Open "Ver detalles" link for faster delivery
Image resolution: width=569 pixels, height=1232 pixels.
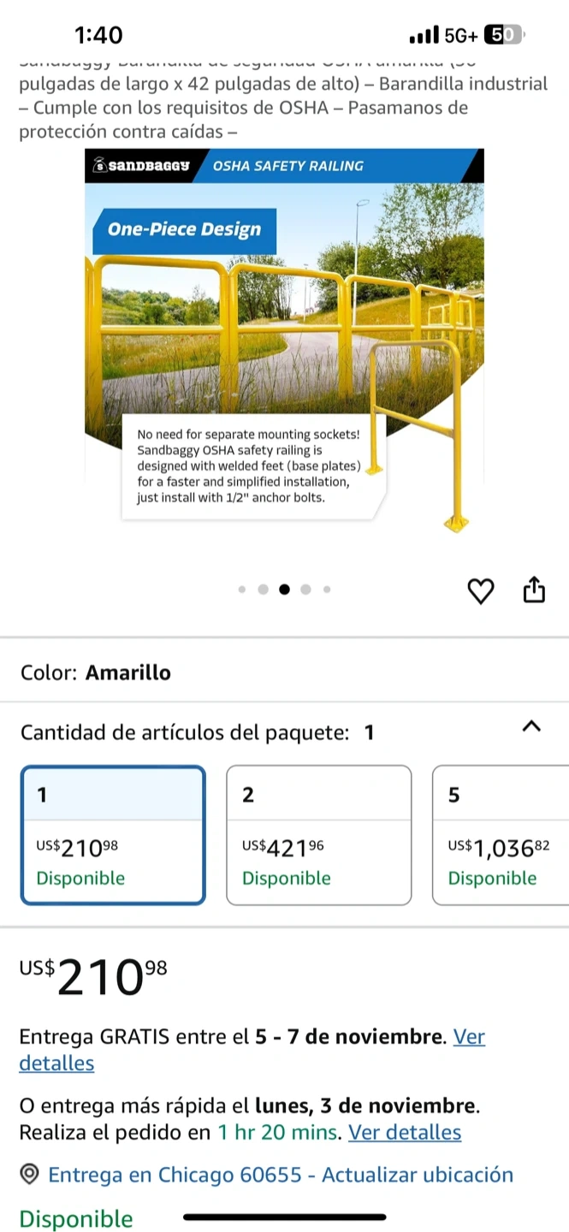point(404,1132)
